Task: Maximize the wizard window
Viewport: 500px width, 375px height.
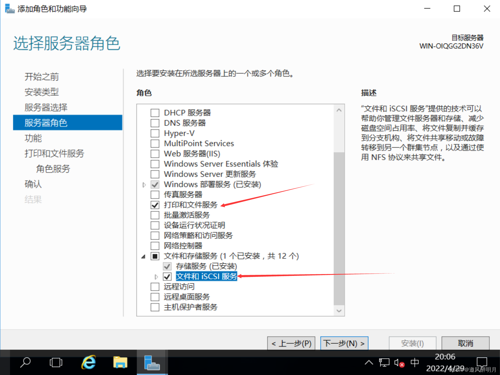Action: click(x=457, y=9)
